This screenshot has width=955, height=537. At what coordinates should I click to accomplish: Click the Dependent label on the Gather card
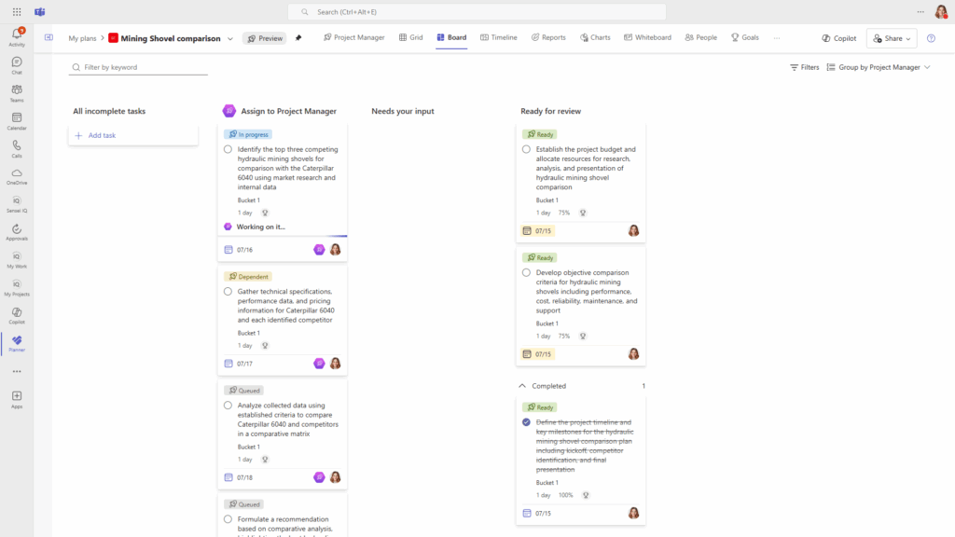248,276
